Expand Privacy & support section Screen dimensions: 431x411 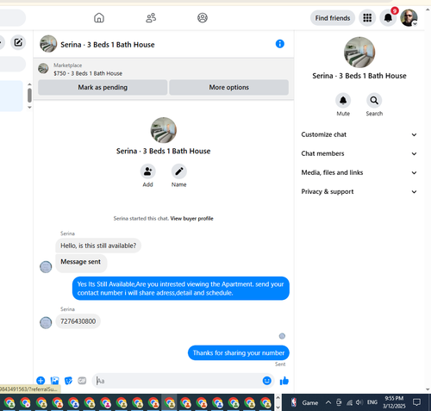tap(359, 191)
